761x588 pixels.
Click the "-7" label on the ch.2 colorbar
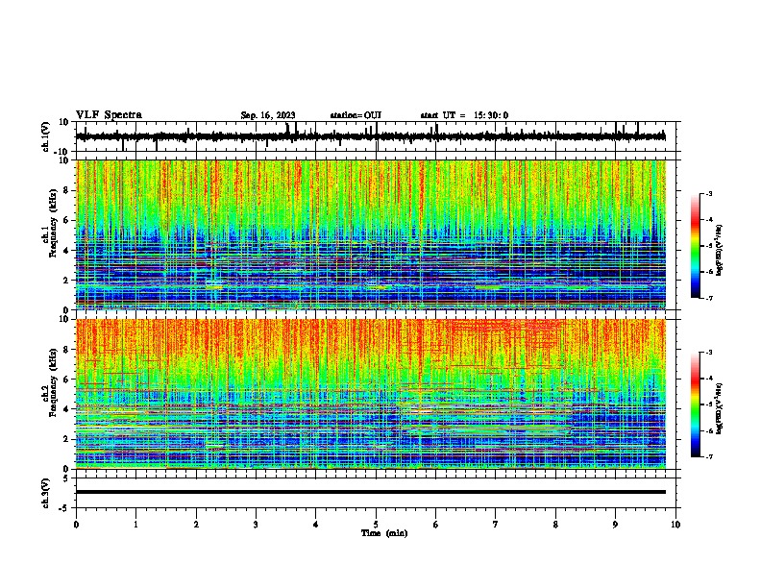708,457
